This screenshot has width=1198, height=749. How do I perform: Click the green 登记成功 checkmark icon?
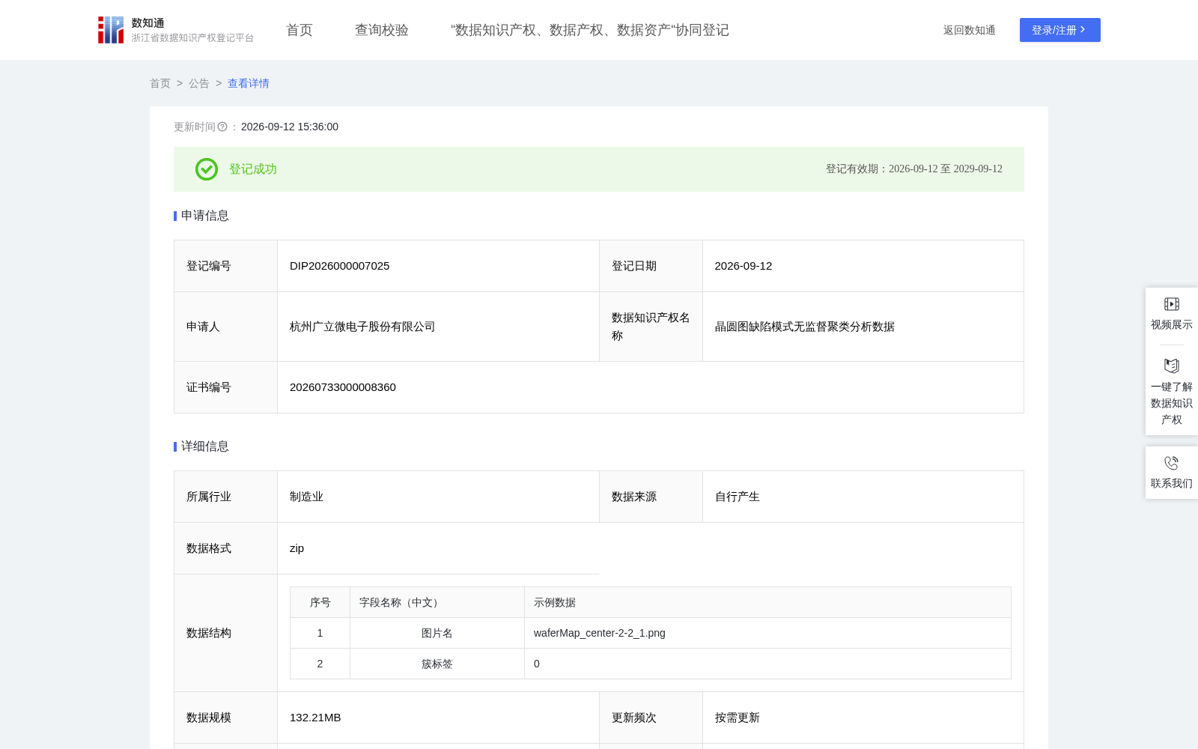coord(207,169)
